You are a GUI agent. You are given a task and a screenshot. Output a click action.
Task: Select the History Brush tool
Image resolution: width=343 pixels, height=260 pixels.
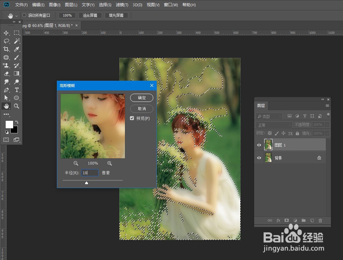click(17, 65)
